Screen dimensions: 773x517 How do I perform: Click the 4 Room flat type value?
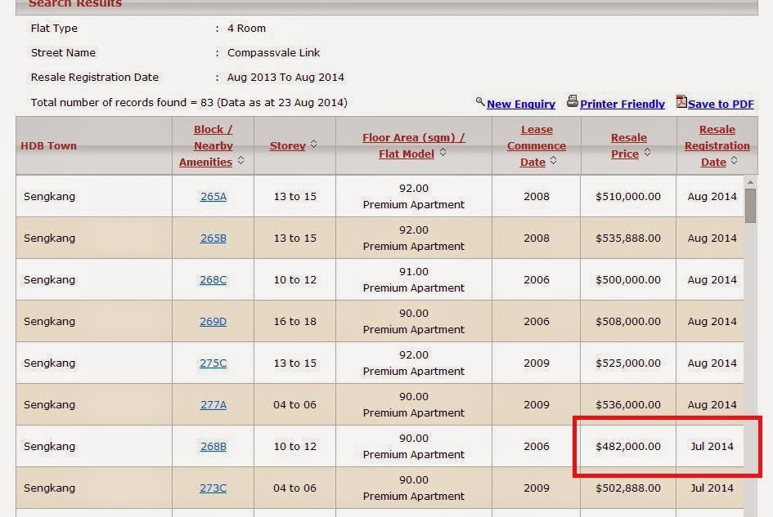(246, 29)
